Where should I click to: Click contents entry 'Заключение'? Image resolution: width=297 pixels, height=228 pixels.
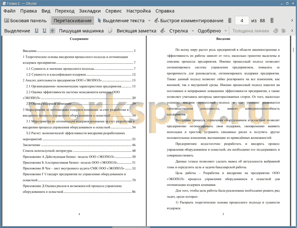click(x=79, y=145)
